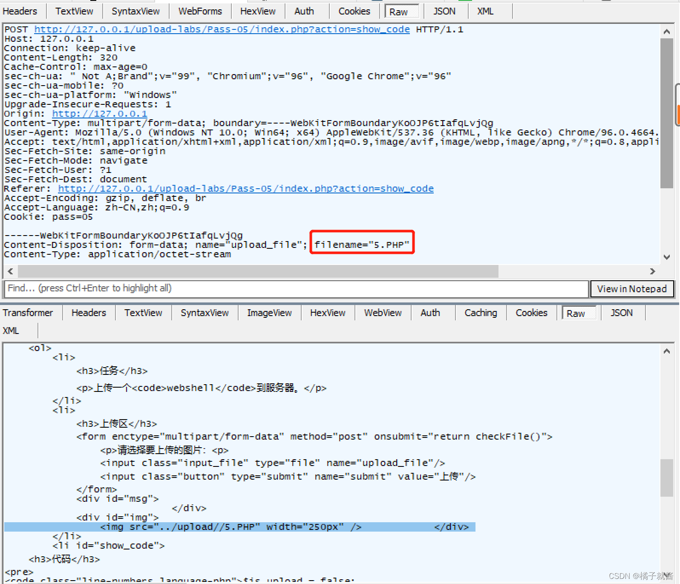This screenshot has width=680, height=584.
Task: Click the highlighted img src 5.PHP line
Action: tap(240, 527)
